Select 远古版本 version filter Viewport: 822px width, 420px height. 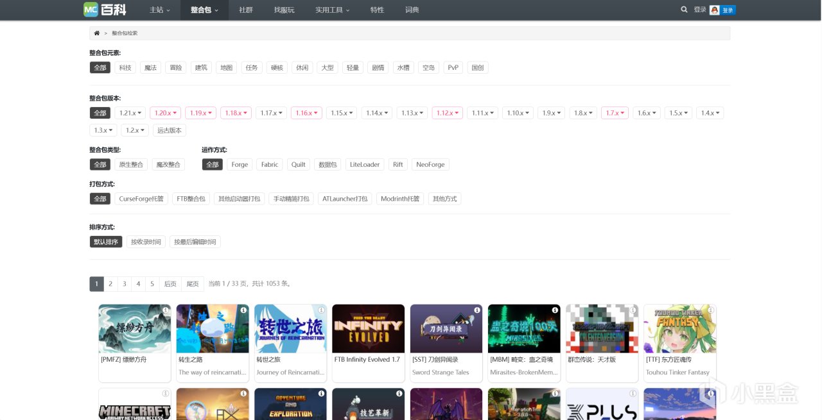(x=170, y=130)
